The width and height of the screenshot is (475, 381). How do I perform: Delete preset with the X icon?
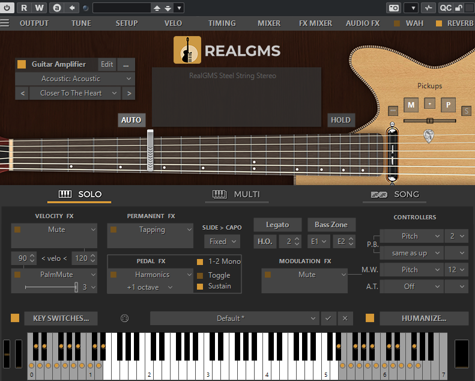345,319
